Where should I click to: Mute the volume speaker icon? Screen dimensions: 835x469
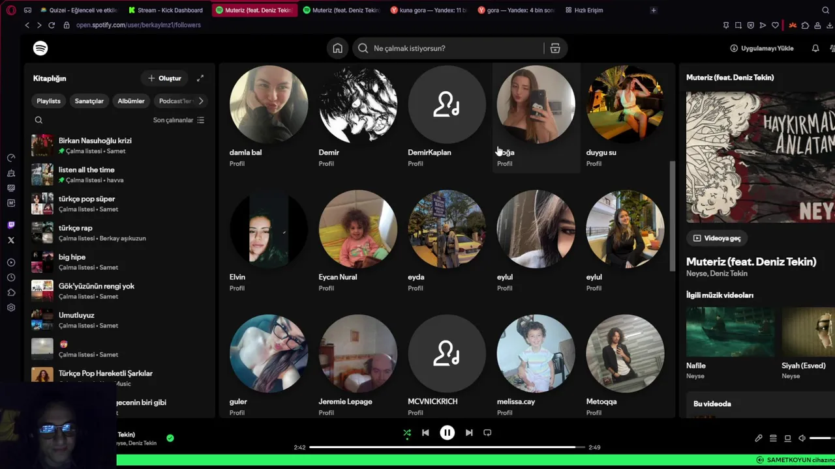point(802,438)
